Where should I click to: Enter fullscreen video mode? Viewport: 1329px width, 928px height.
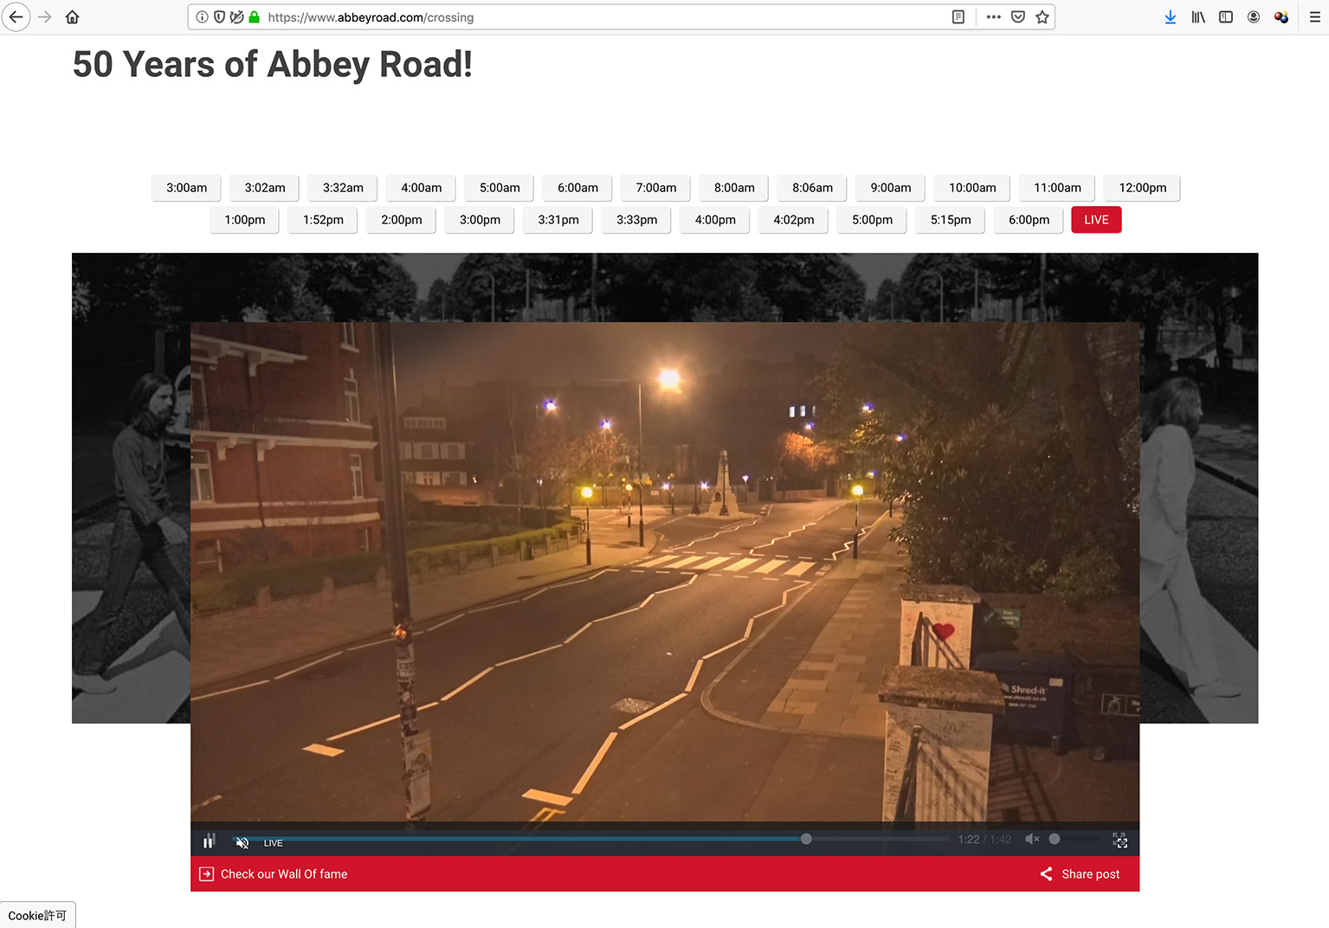pyautogui.click(x=1119, y=841)
